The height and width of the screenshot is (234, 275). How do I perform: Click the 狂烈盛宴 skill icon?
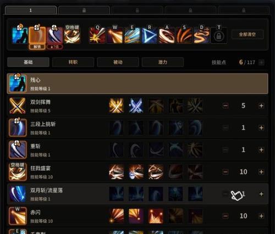[18, 172]
